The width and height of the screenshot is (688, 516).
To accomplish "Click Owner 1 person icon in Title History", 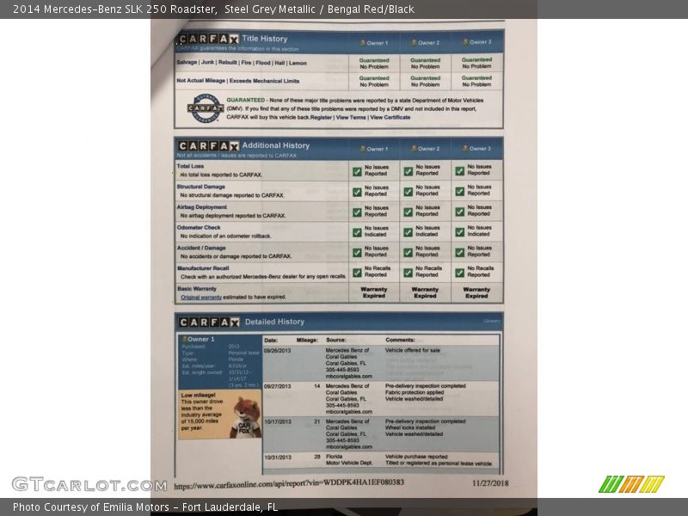I will [x=362, y=42].
